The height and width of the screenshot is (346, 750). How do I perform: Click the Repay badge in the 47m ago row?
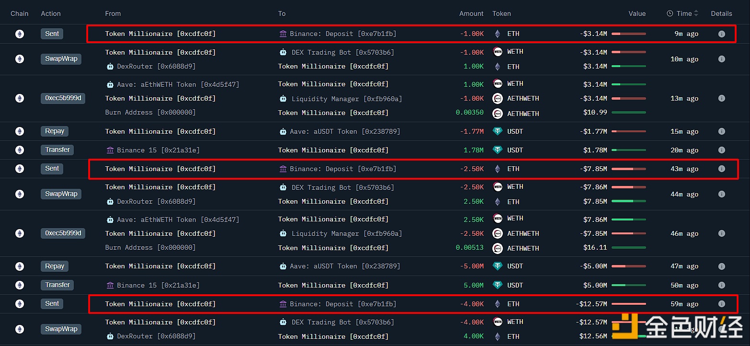(x=55, y=266)
